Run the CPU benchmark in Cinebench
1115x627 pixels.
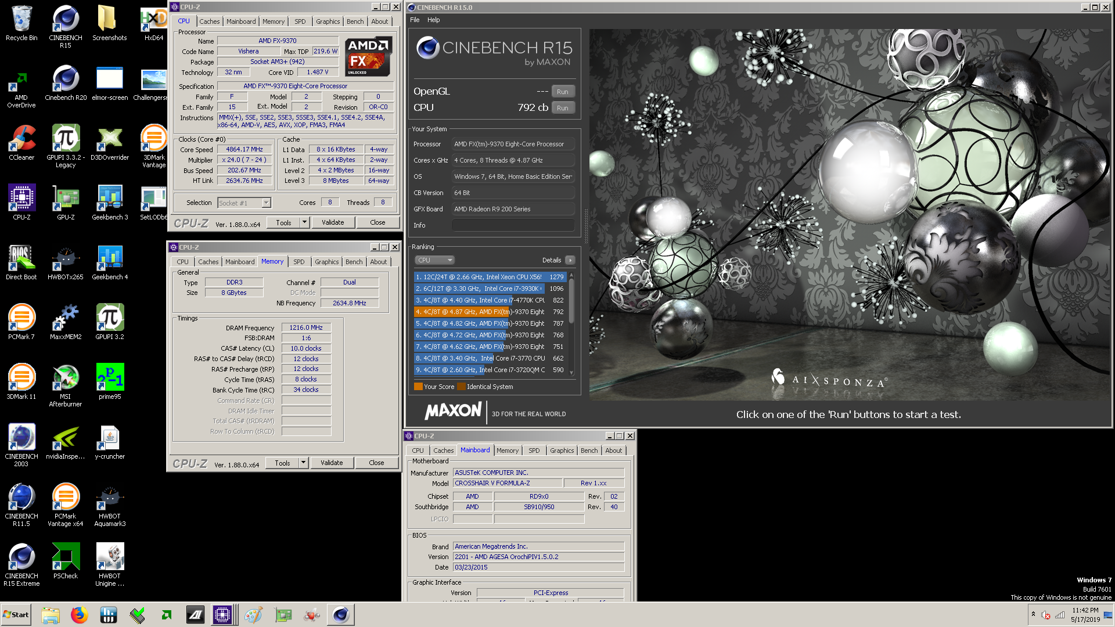pyautogui.click(x=563, y=108)
